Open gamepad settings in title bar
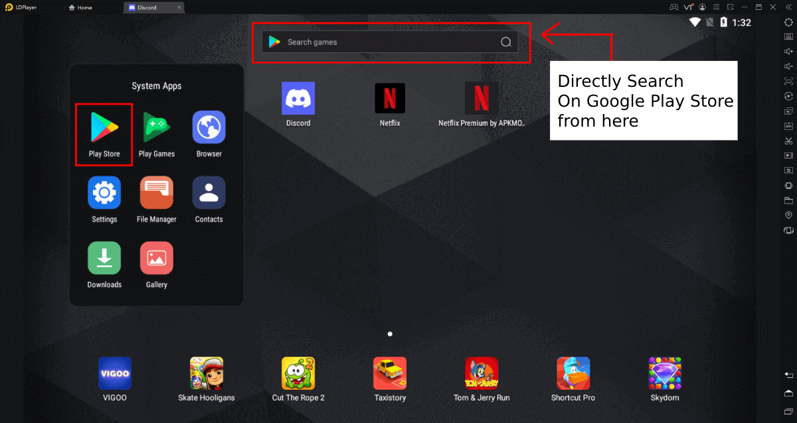797x423 pixels. click(x=673, y=7)
